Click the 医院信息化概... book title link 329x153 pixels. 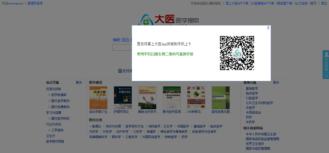(x=223, y=112)
